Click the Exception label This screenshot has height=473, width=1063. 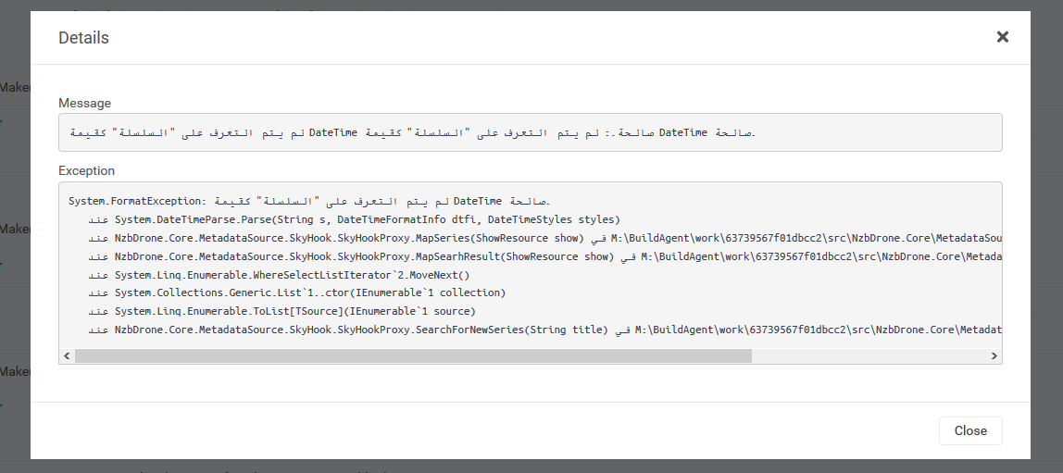coord(86,170)
